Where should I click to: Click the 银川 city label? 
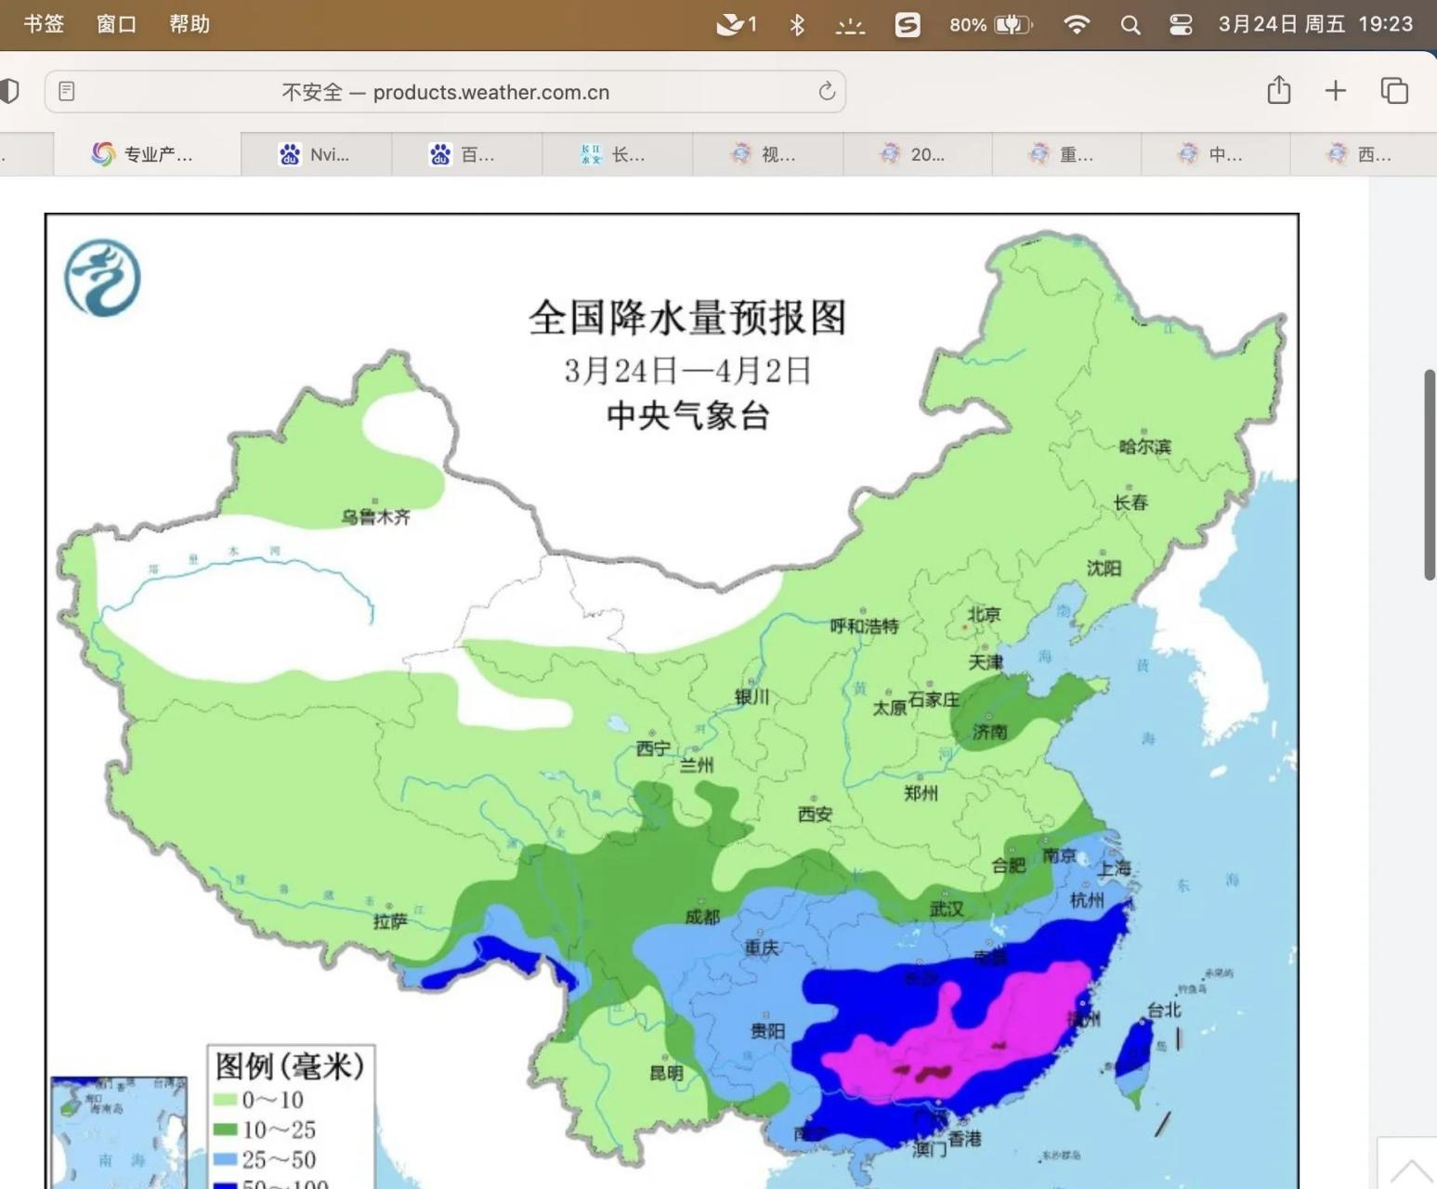[x=751, y=697]
